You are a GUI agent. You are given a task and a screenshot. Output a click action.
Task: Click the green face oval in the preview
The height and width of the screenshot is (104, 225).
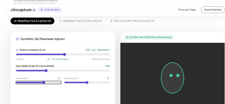(x=173, y=78)
